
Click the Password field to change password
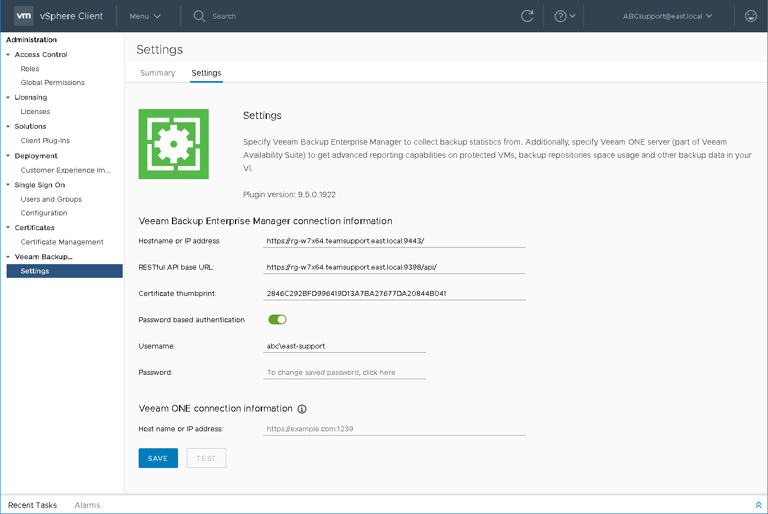(x=345, y=373)
